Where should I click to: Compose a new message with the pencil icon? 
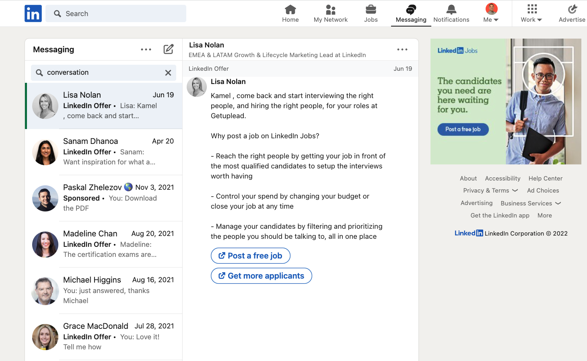point(168,49)
